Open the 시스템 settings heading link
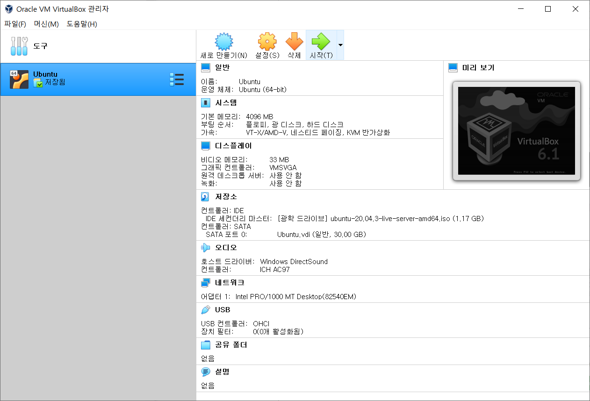This screenshot has width=590, height=401. point(226,103)
